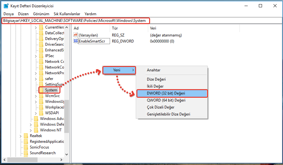Open the Dosya menu

pyautogui.click(x=9, y=14)
